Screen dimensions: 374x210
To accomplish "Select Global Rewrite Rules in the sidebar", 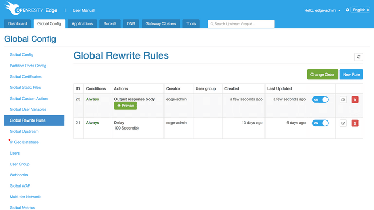I will coord(34,120).
